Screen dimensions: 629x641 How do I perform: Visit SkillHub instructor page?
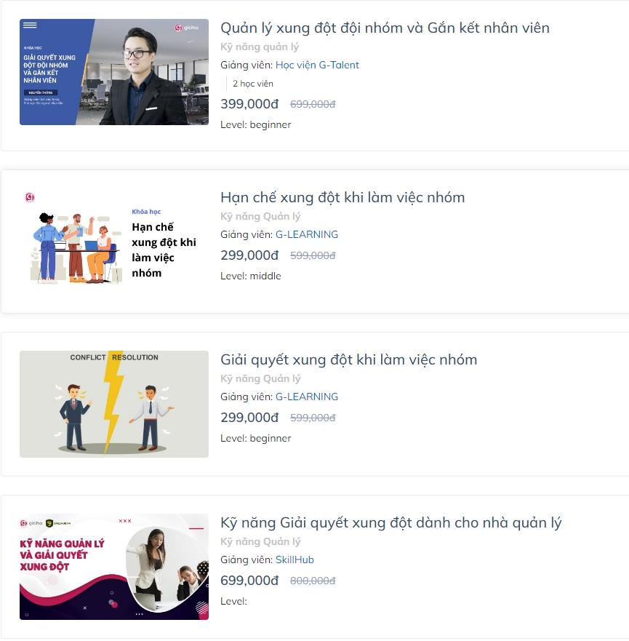pos(295,560)
